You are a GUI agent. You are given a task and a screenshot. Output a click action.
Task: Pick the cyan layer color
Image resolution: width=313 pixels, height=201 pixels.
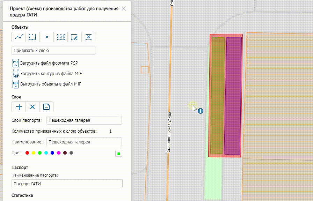(46, 153)
